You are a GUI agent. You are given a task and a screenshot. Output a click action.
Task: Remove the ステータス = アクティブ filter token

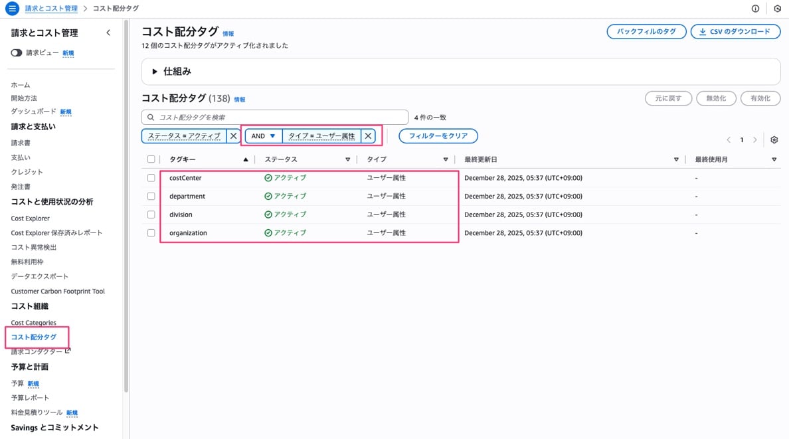[x=233, y=135]
